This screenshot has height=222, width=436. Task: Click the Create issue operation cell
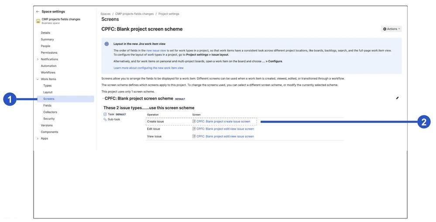point(155,121)
